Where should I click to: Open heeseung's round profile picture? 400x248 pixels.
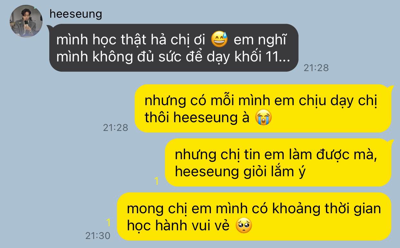click(x=26, y=21)
